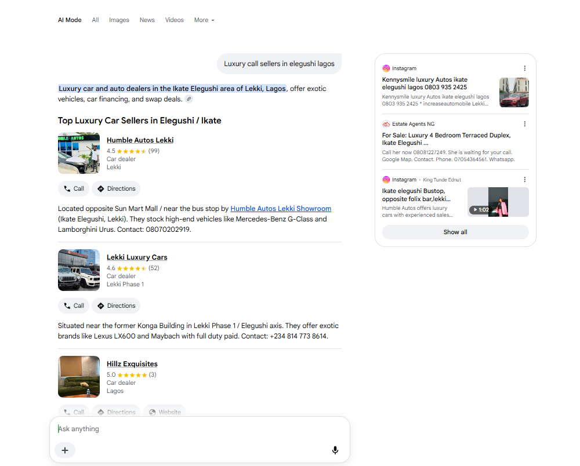Click the plus attachment button

tap(65, 450)
